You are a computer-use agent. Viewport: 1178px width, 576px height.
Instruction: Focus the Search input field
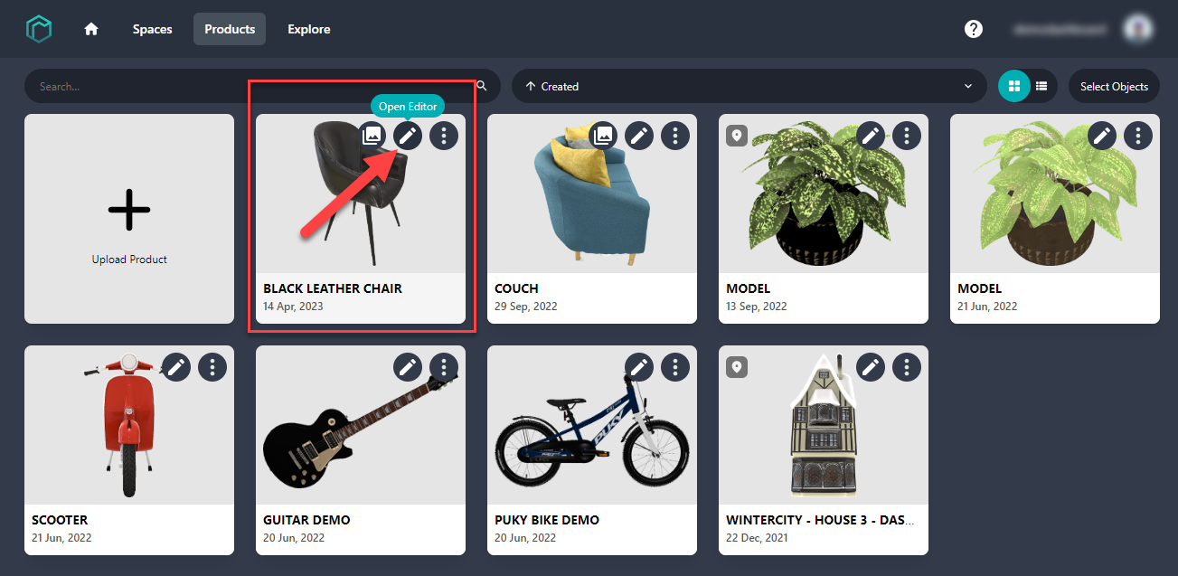pyautogui.click(x=253, y=86)
